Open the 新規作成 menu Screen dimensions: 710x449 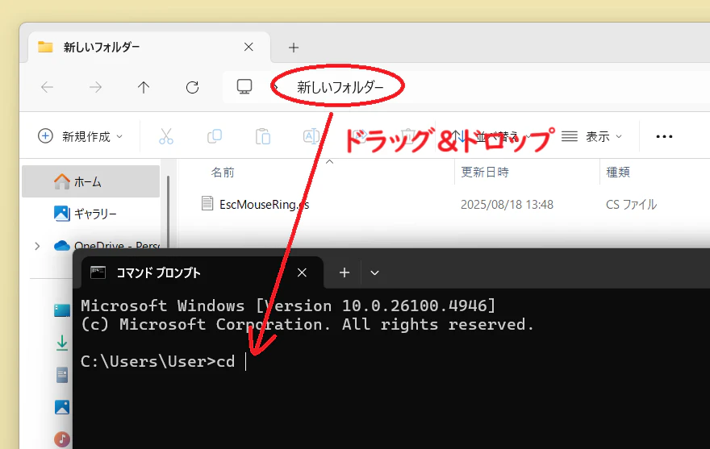80,136
